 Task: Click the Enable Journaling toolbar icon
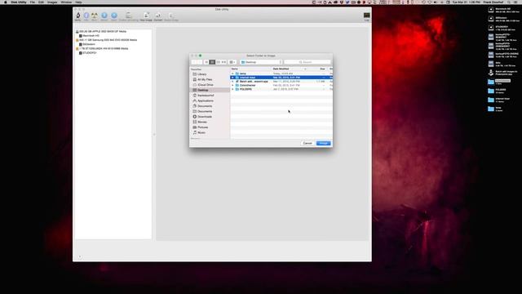coord(129,16)
